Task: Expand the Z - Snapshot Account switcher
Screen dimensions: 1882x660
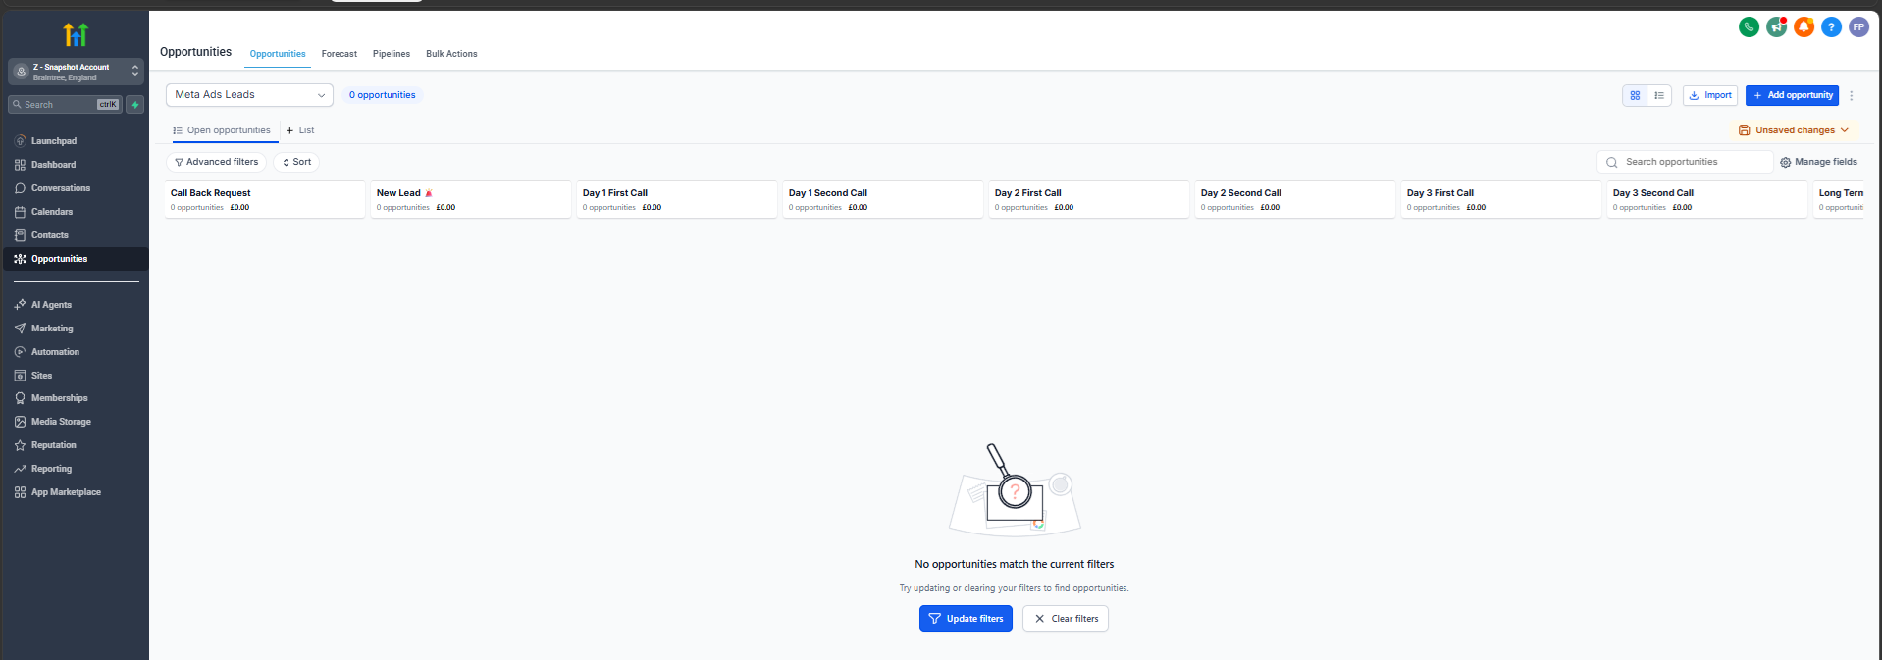Action: tap(76, 72)
